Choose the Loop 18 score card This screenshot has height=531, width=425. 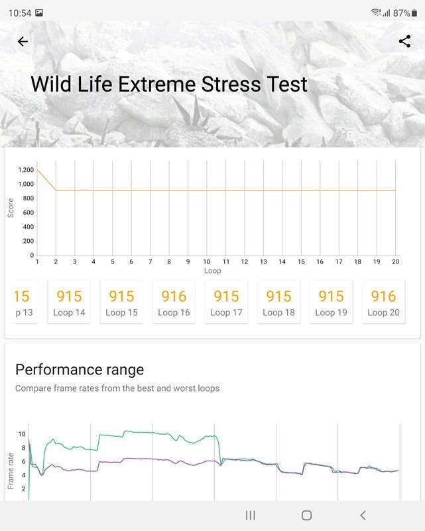tap(278, 302)
